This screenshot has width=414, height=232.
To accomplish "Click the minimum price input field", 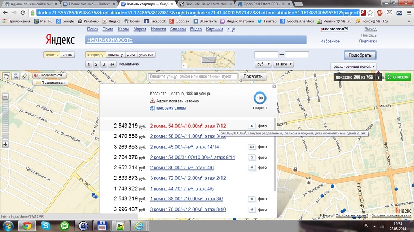I will (266, 55).
